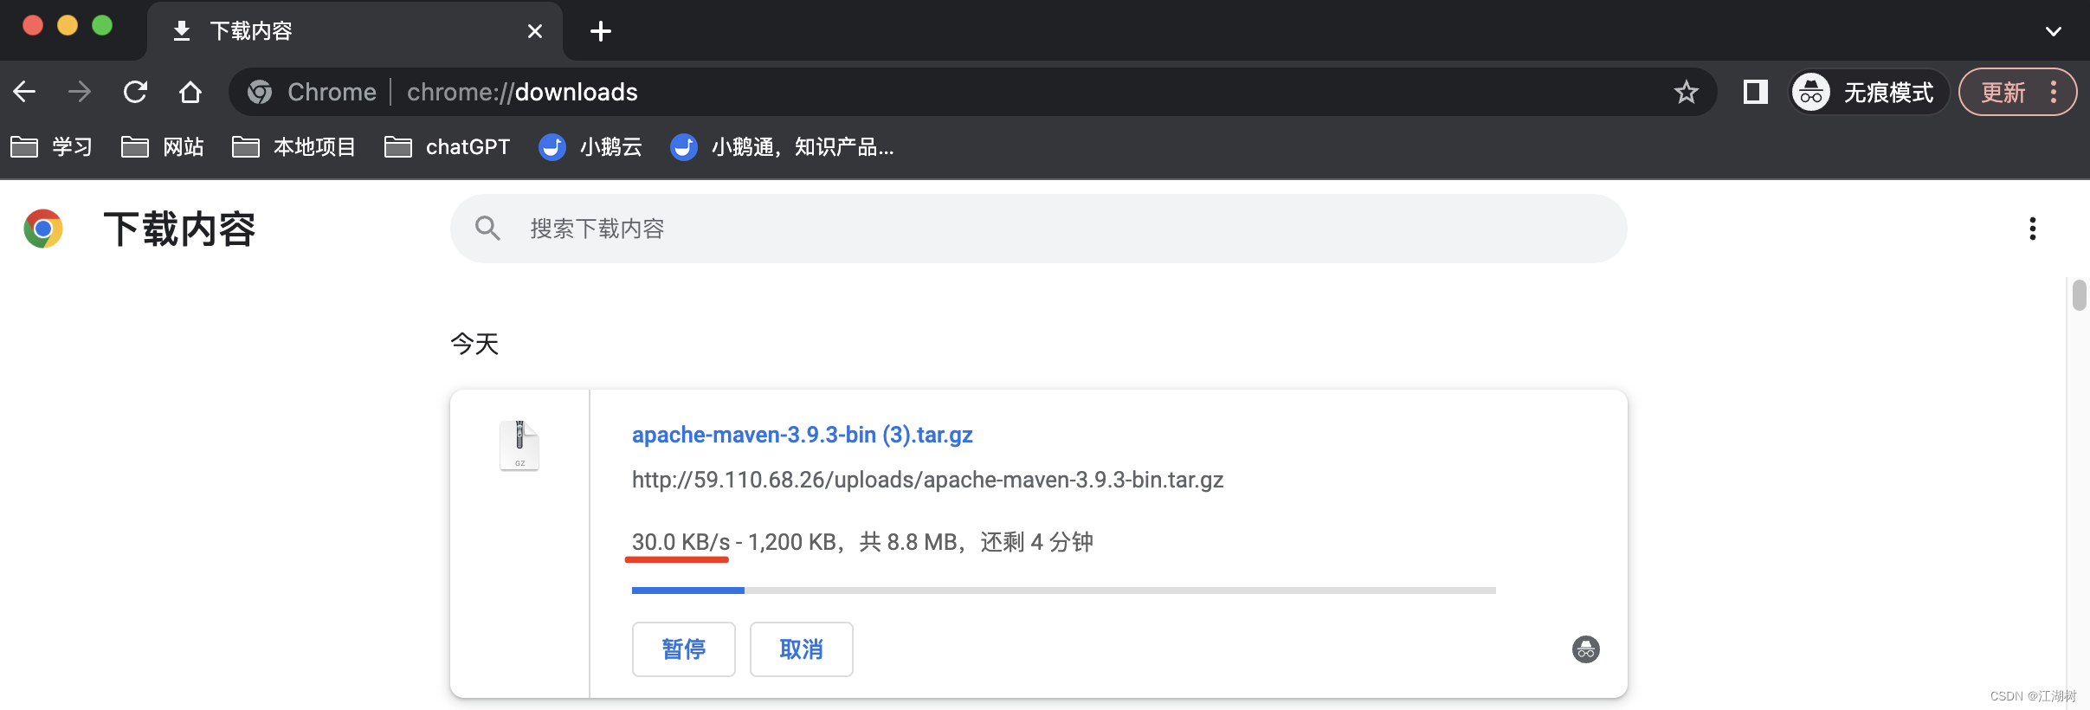Toggle the side panel icon
Image resolution: width=2090 pixels, height=710 pixels.
click(x=1755, y=92)
